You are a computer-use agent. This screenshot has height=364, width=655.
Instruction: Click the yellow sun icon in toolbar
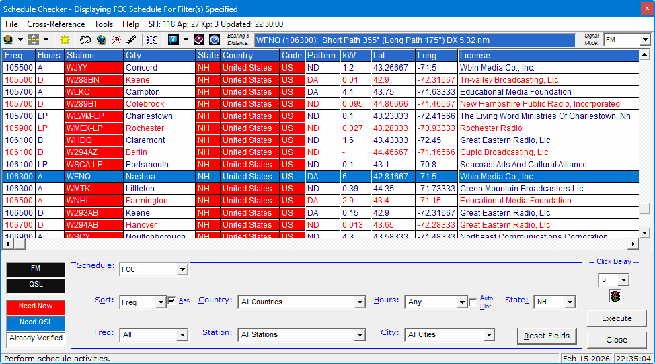65,40
